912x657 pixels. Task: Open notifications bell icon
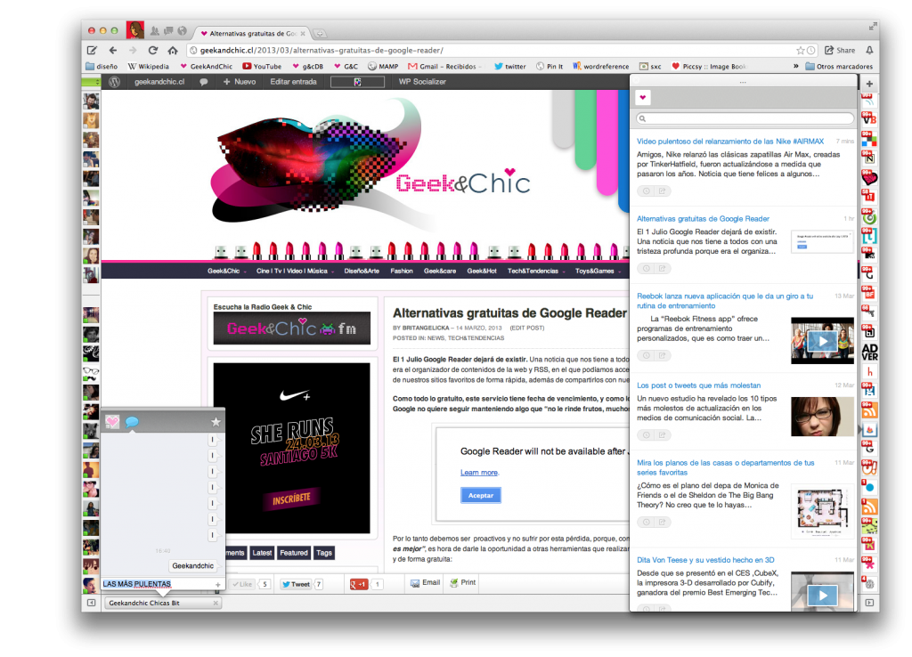point(869,51)
